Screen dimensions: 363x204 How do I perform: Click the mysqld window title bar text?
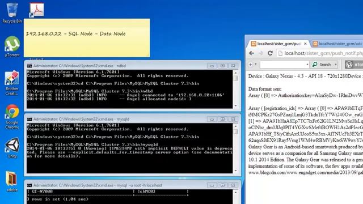click(81, 119)
